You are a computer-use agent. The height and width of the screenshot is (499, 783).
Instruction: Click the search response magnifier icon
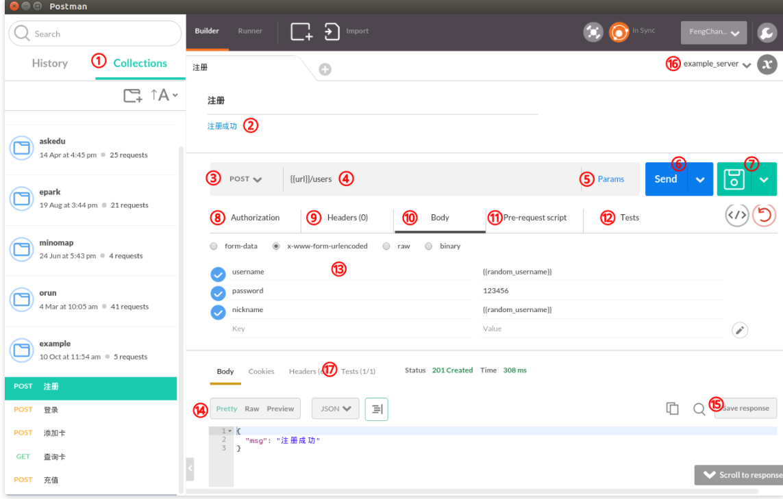699,409
